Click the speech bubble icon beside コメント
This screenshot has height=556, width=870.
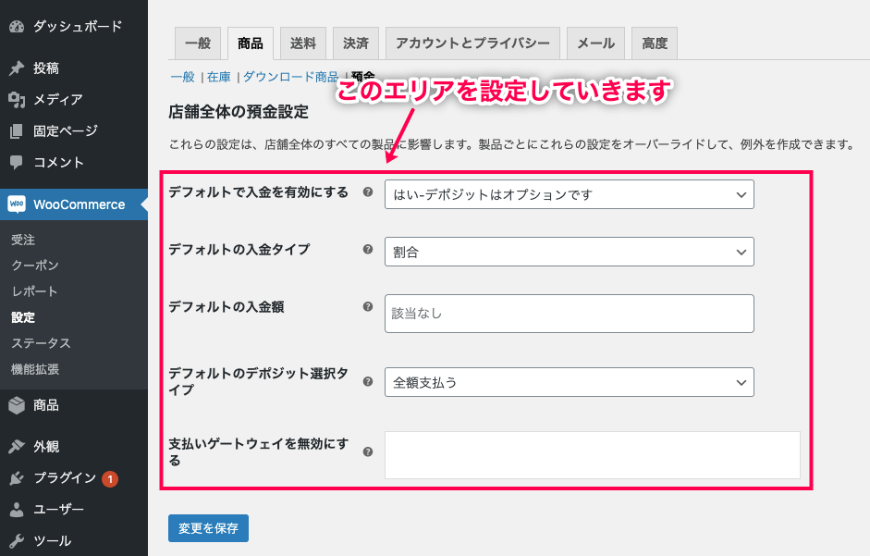point(17,163)
